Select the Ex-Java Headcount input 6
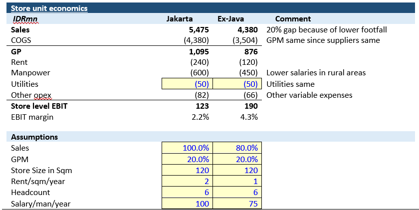 pyautogui.click(x=237, y=192)
